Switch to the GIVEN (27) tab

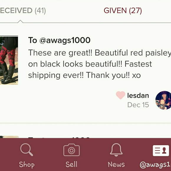pyautogui.click(x=123, y=11)
